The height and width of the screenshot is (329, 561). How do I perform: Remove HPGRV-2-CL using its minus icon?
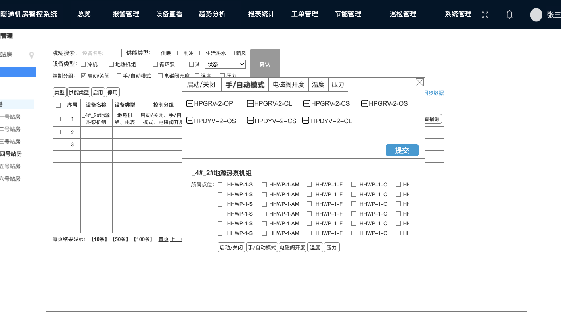(251, 103)
